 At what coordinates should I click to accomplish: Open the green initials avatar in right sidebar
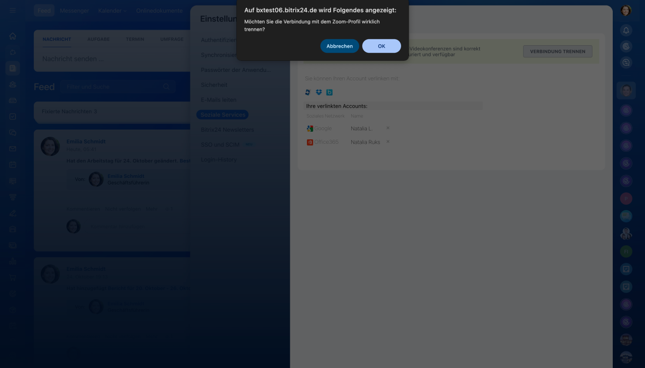point(626,251)
